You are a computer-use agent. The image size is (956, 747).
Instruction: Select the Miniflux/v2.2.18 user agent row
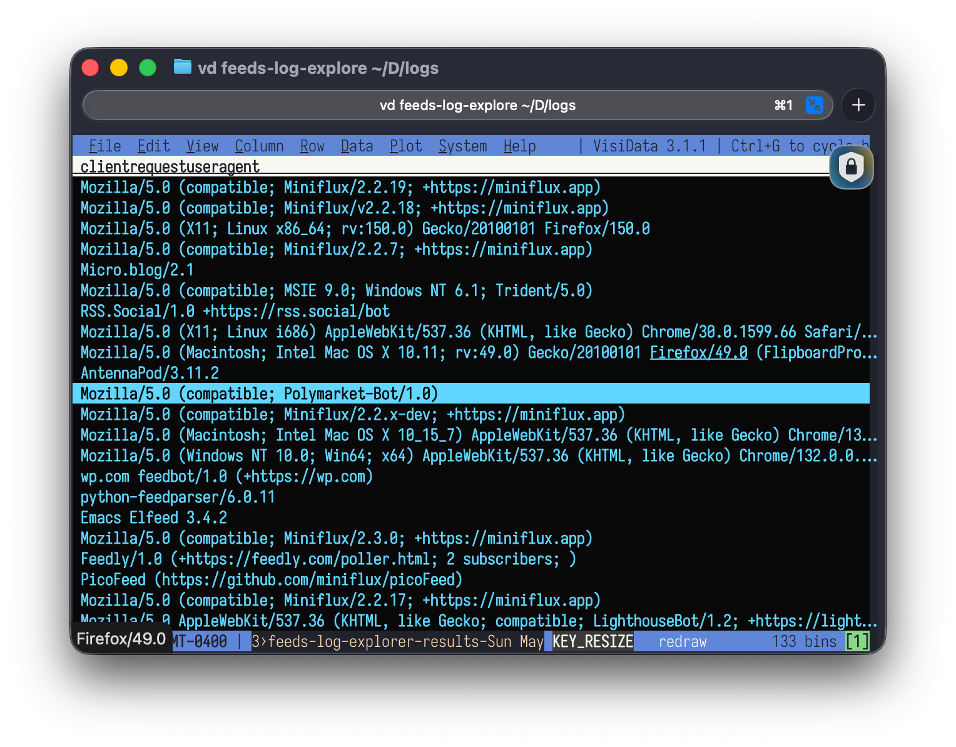point(471,208)
